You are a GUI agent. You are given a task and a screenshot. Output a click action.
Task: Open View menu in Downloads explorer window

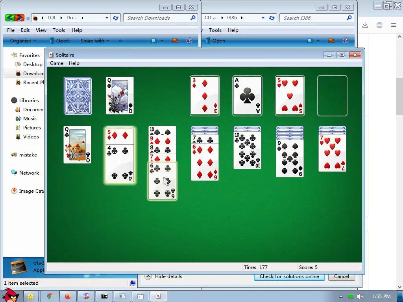point(41,30)
